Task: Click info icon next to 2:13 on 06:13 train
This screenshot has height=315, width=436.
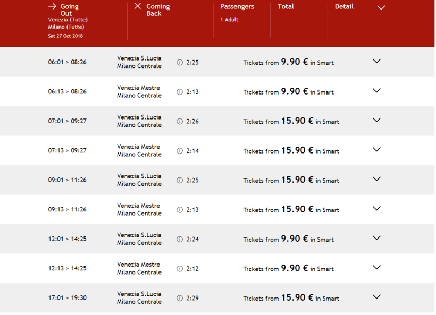Action: point(180,92)
